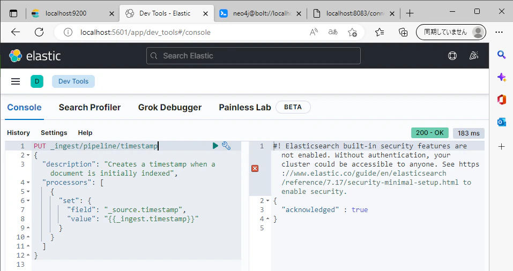Click the fold end arrow on output line 4
Viewport: 513px width, 271px height.
[x=267, y=219]
